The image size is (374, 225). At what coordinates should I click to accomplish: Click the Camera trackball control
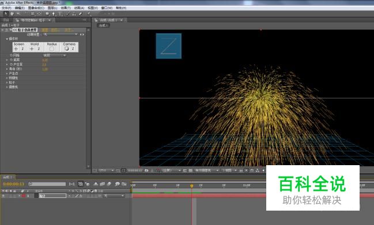coord(67,49)
